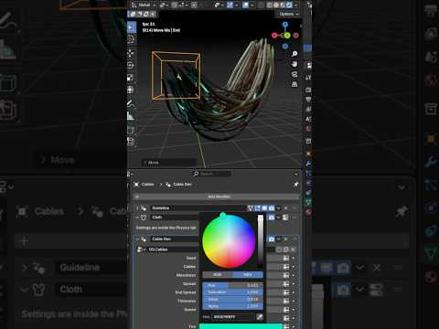This screenshot has width=439, height=329.
Task: Expand the Guideline modifier panel
Action: tap(137, 208)
